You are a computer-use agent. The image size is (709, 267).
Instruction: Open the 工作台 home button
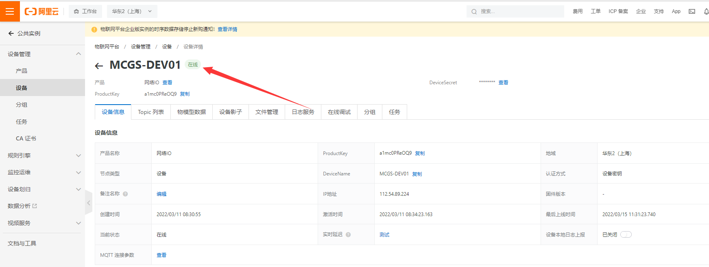(85, 11)
